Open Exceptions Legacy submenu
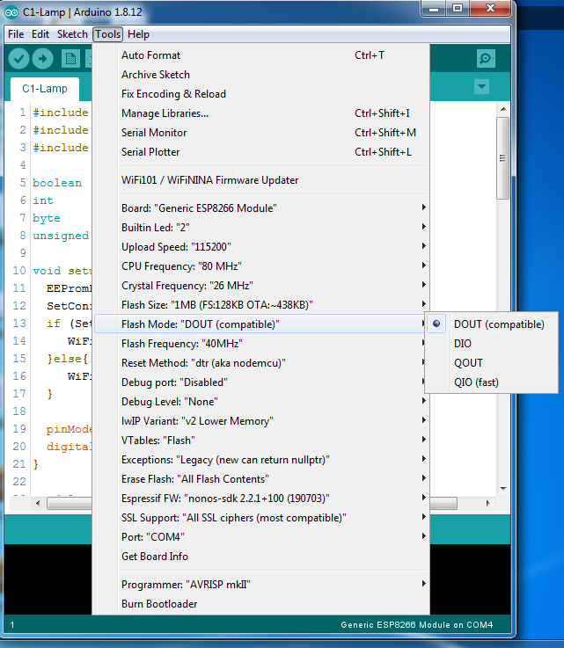The height and width of the screenshot is (648, 564). pyautogui.click(x=261, y=460)
